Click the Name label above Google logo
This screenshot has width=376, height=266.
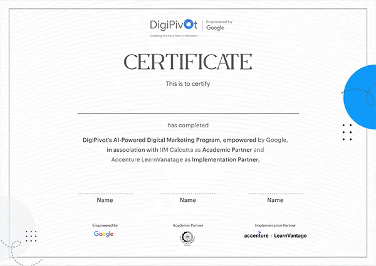[x=105, y=200]
